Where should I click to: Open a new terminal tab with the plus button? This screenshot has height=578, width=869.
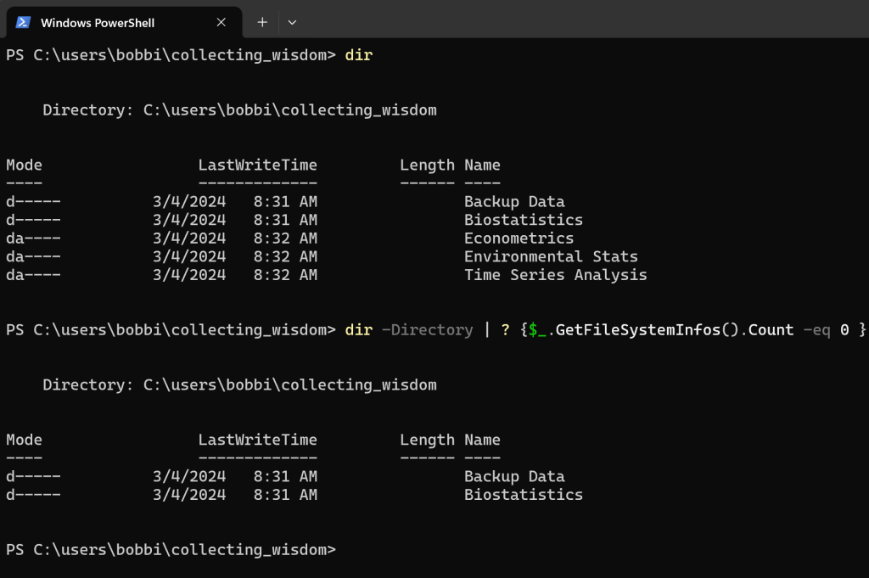(262, 23)
